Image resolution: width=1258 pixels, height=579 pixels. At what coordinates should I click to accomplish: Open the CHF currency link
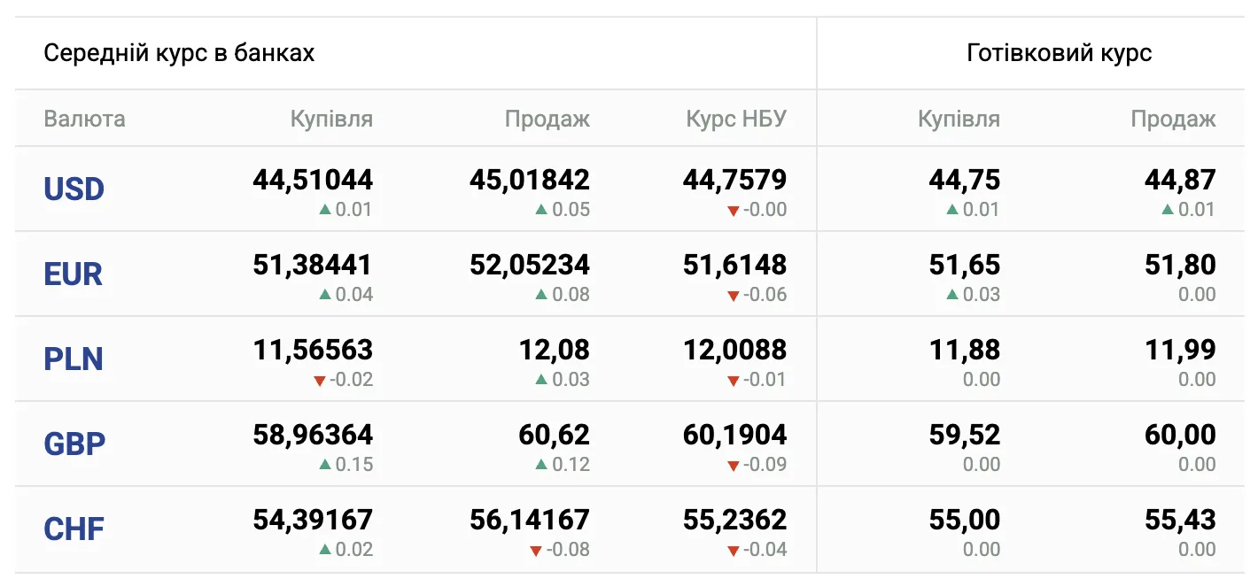click(74, 529)
